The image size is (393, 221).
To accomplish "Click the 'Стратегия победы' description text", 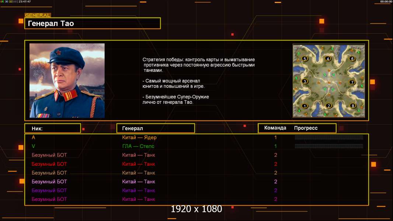I will point(199,65).
